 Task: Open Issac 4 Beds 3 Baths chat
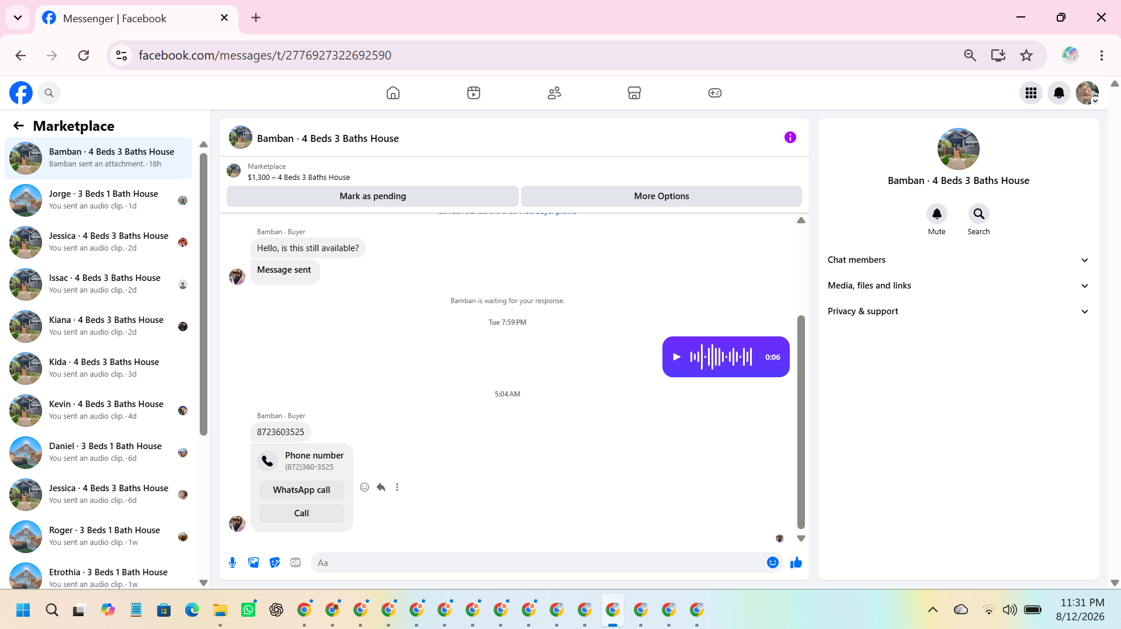pyautogui.click(x=98, y=284)
